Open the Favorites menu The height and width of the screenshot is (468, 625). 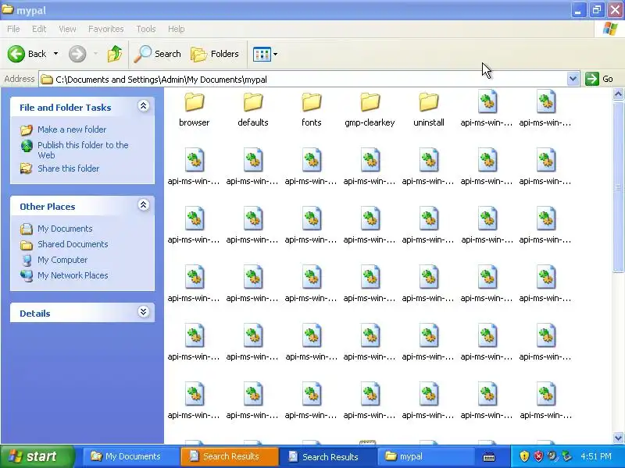coord(106,29)
